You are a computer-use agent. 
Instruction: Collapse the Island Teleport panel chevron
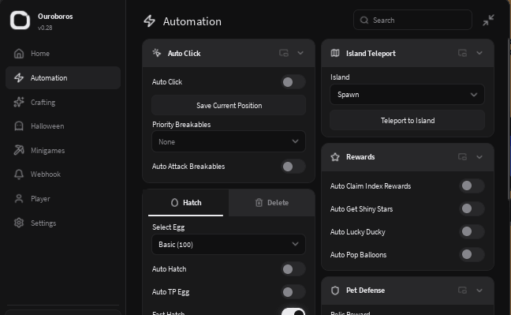tap(479, 53)
